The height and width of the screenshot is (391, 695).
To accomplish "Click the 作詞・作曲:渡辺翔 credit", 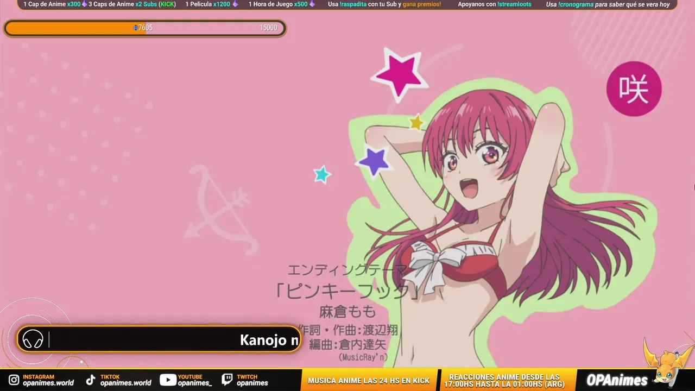I will coord(347,330).
